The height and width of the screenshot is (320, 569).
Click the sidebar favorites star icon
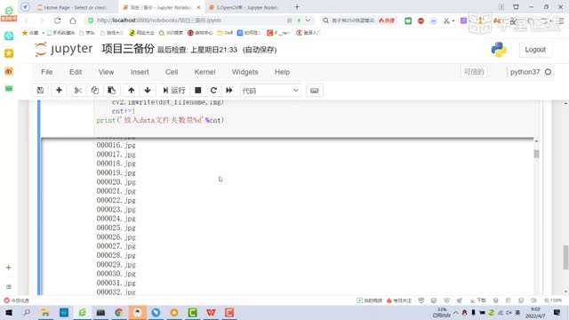pos(9,53)
